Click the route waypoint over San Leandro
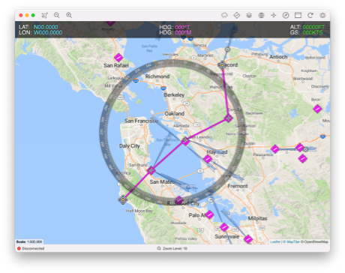Screen dimensions: 345x273 [x=185, y=141]
